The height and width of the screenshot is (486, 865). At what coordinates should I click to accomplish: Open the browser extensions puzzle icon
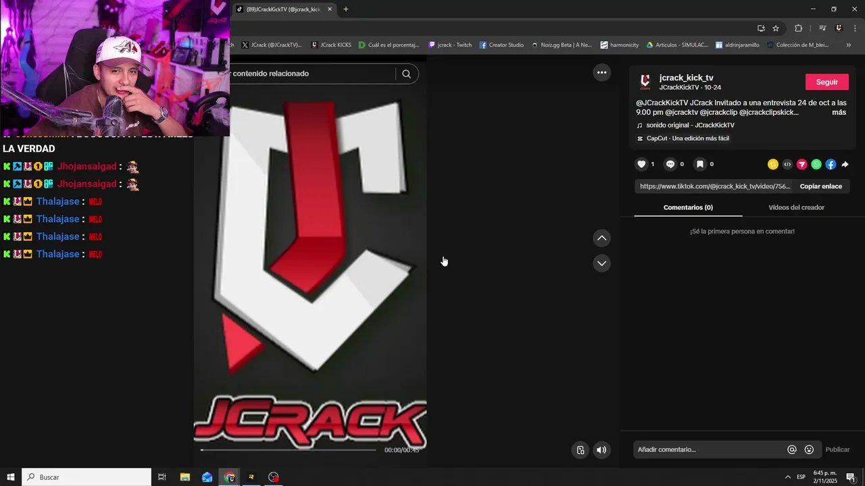coord(798,28)
